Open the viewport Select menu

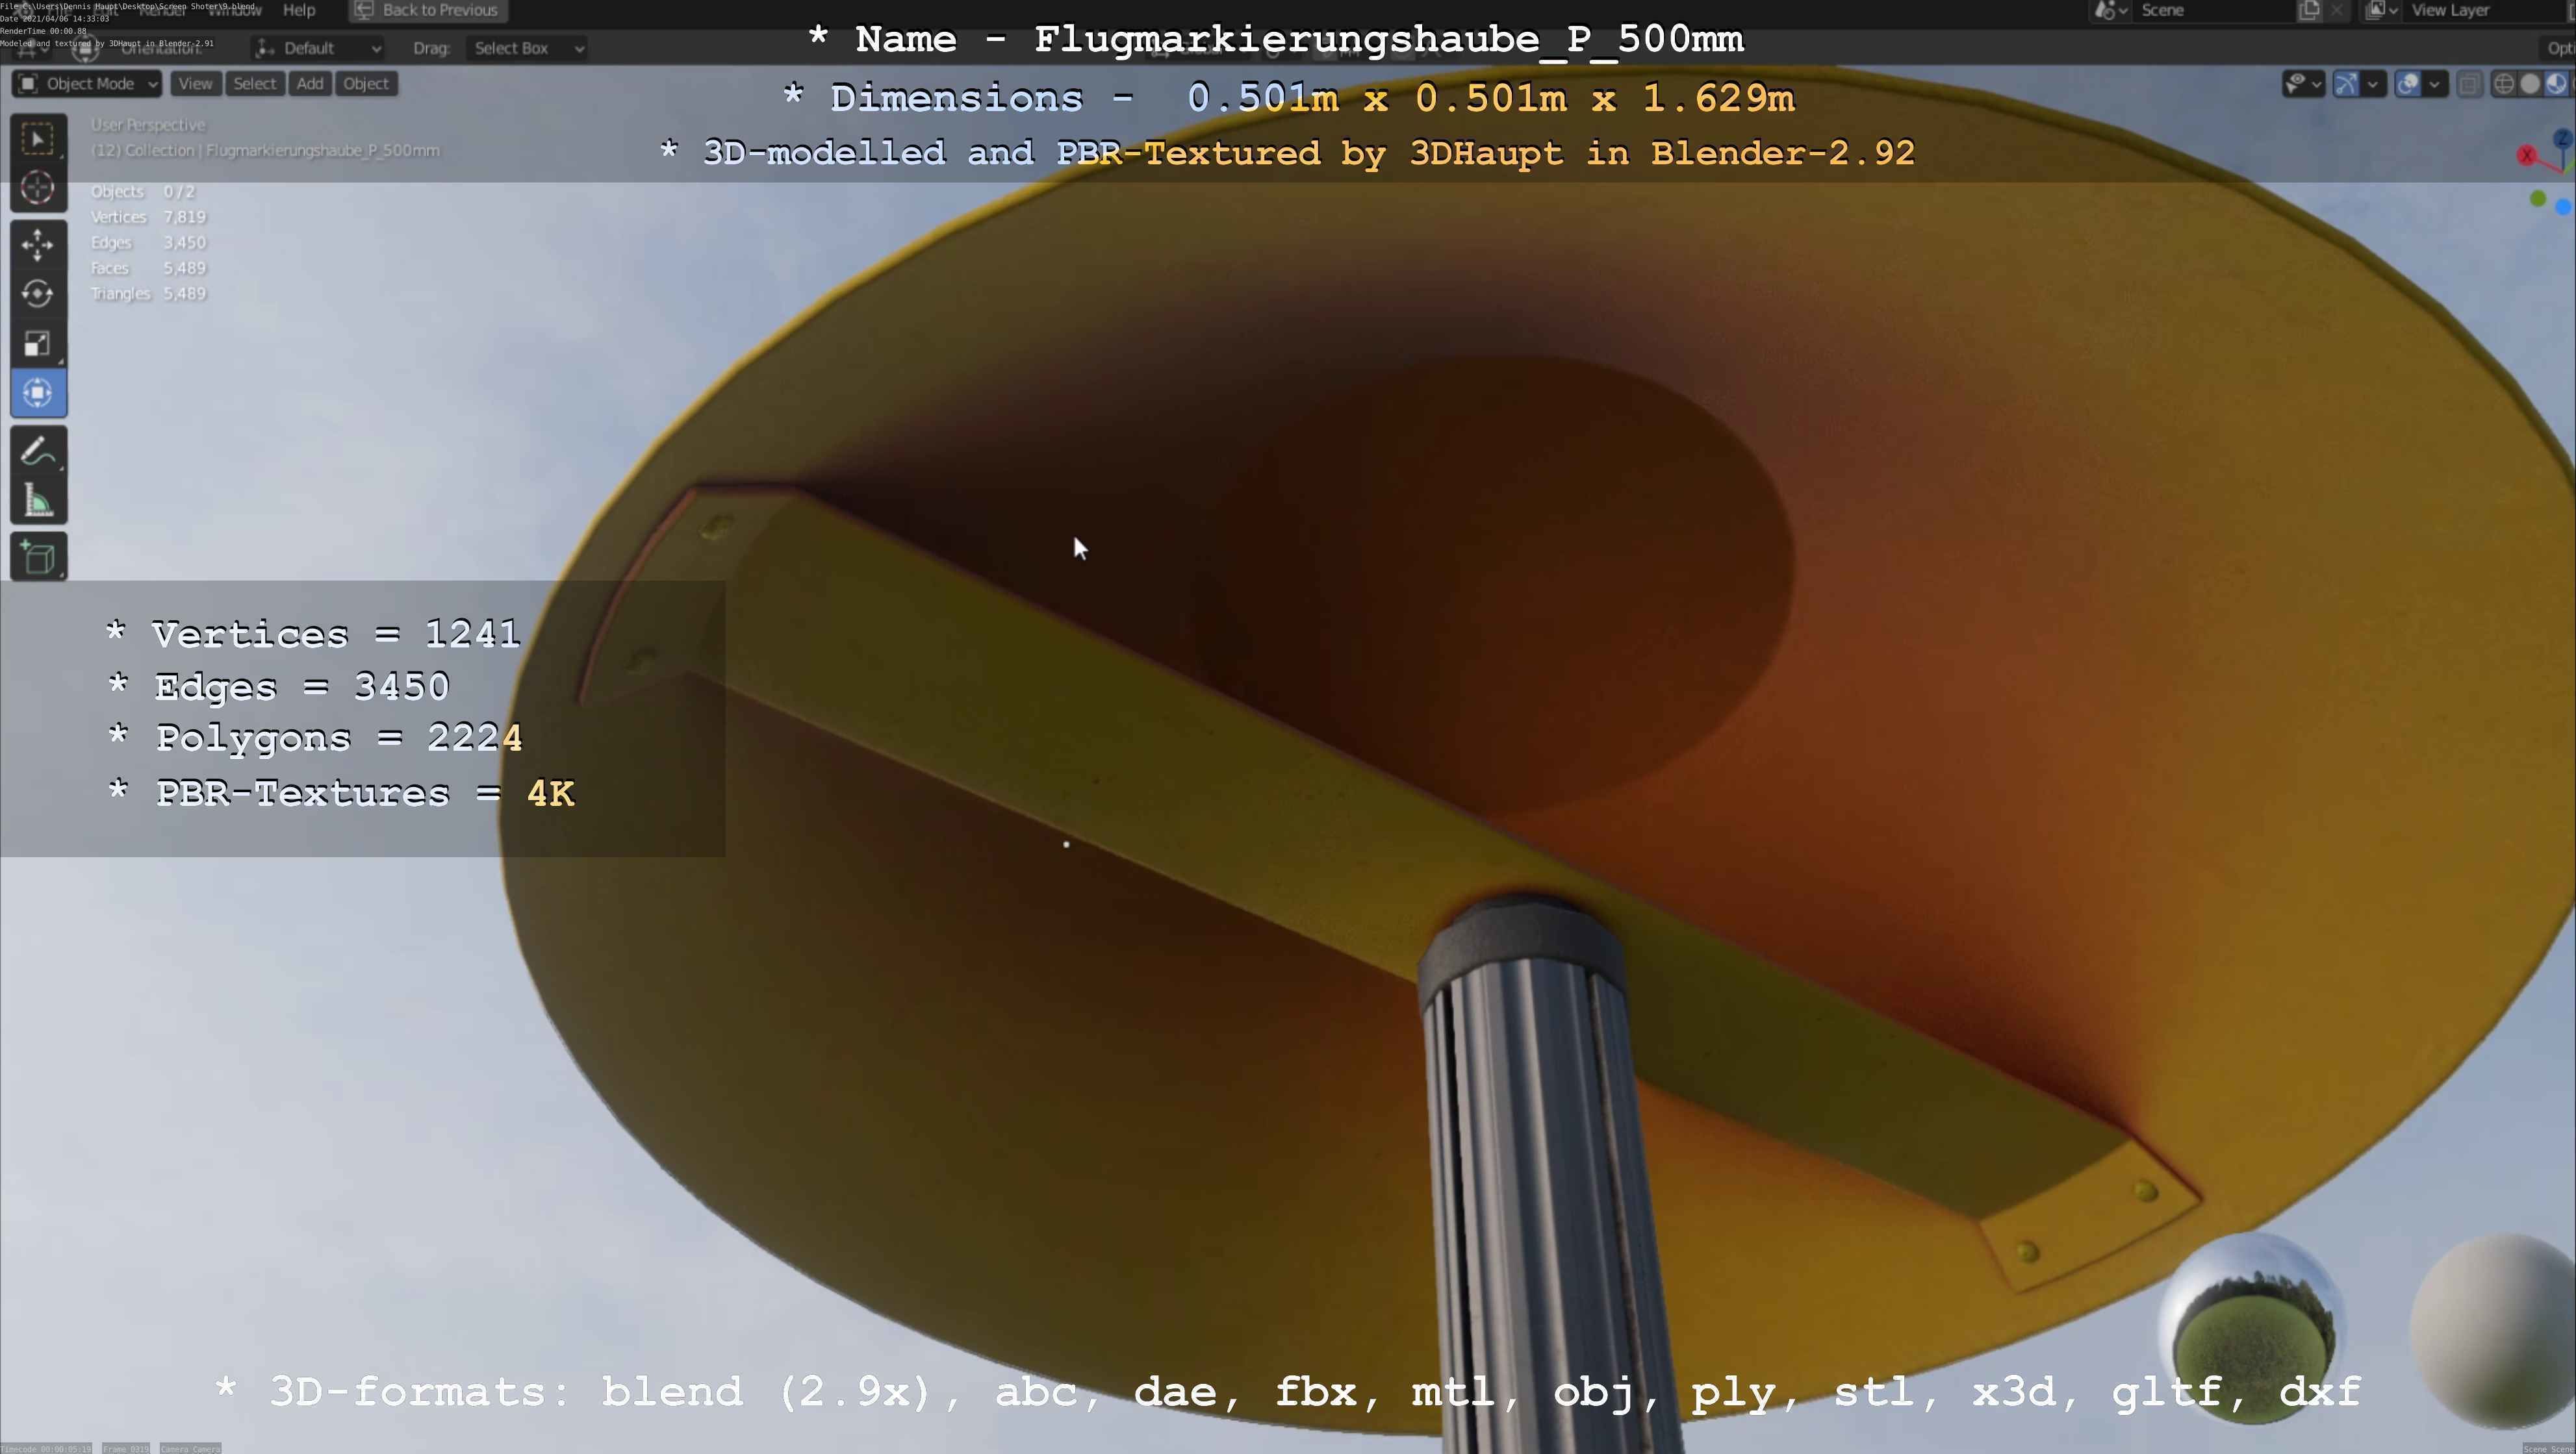(254, 84)
